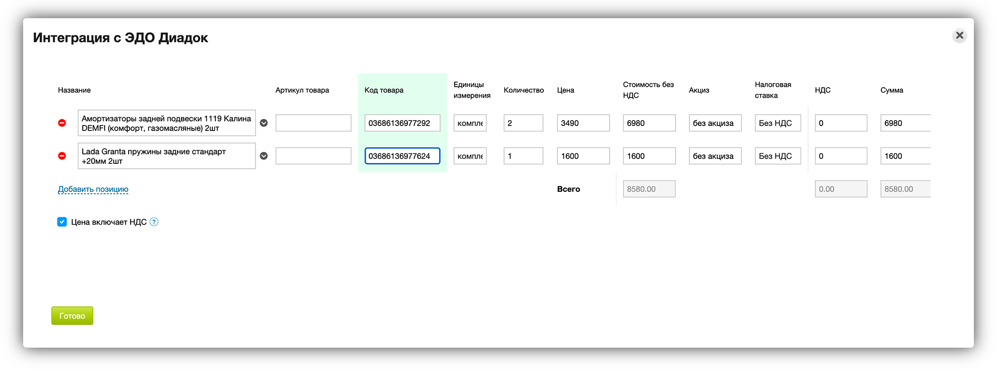Expand product dropdown for Амортизаторы row
The height and width of the screenshot is (377, 997).
click(264, 123)
